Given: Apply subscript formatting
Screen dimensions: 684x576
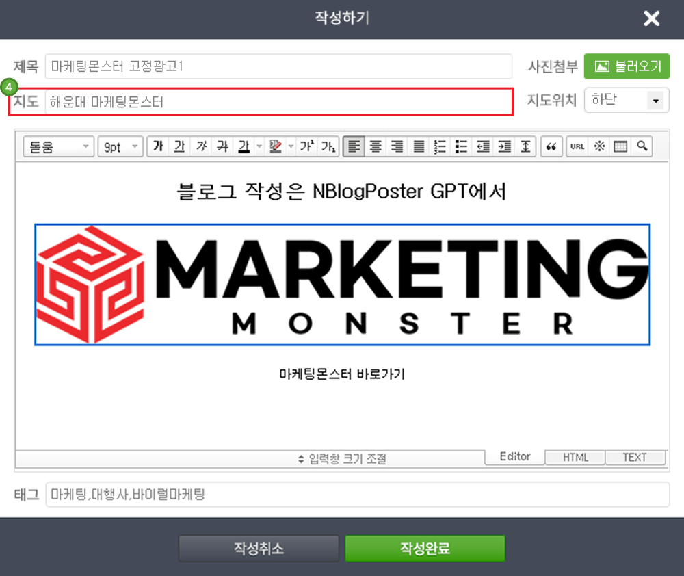Looking at the screenshot, I should tap(328, 146).
